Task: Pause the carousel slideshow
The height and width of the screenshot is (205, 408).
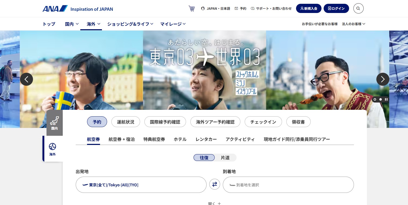Action: coord(386,99)
